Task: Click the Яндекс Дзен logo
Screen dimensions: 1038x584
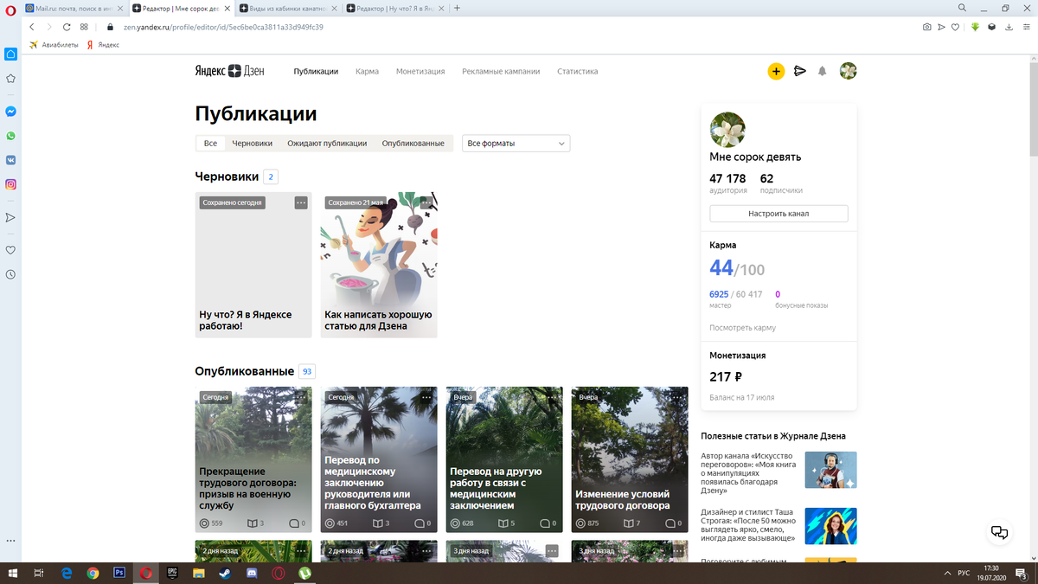Action: (229, 71)
